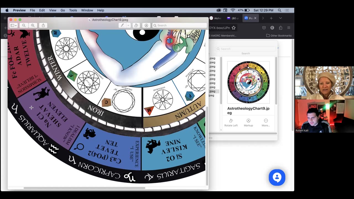Open the Help menu
The height and width of the screenshot is (199, 354).
tap(101, 10)
